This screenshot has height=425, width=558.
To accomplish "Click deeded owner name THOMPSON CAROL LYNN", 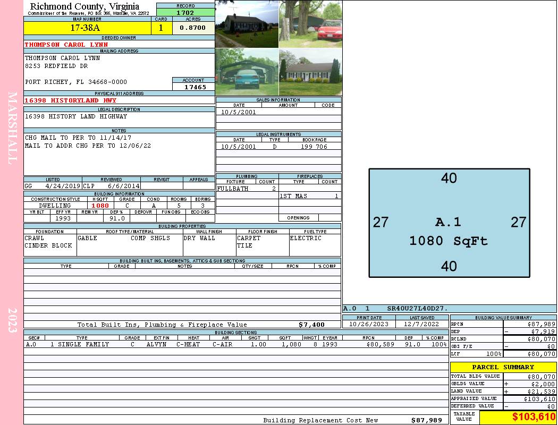I will [x=66, y=45].
